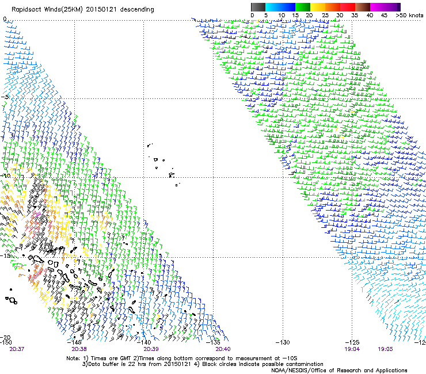This screenshot has height=374, width=426.
Task: Click the 'Times are GMT' note line
Action: pyautogui.click(x=182, y=358)
